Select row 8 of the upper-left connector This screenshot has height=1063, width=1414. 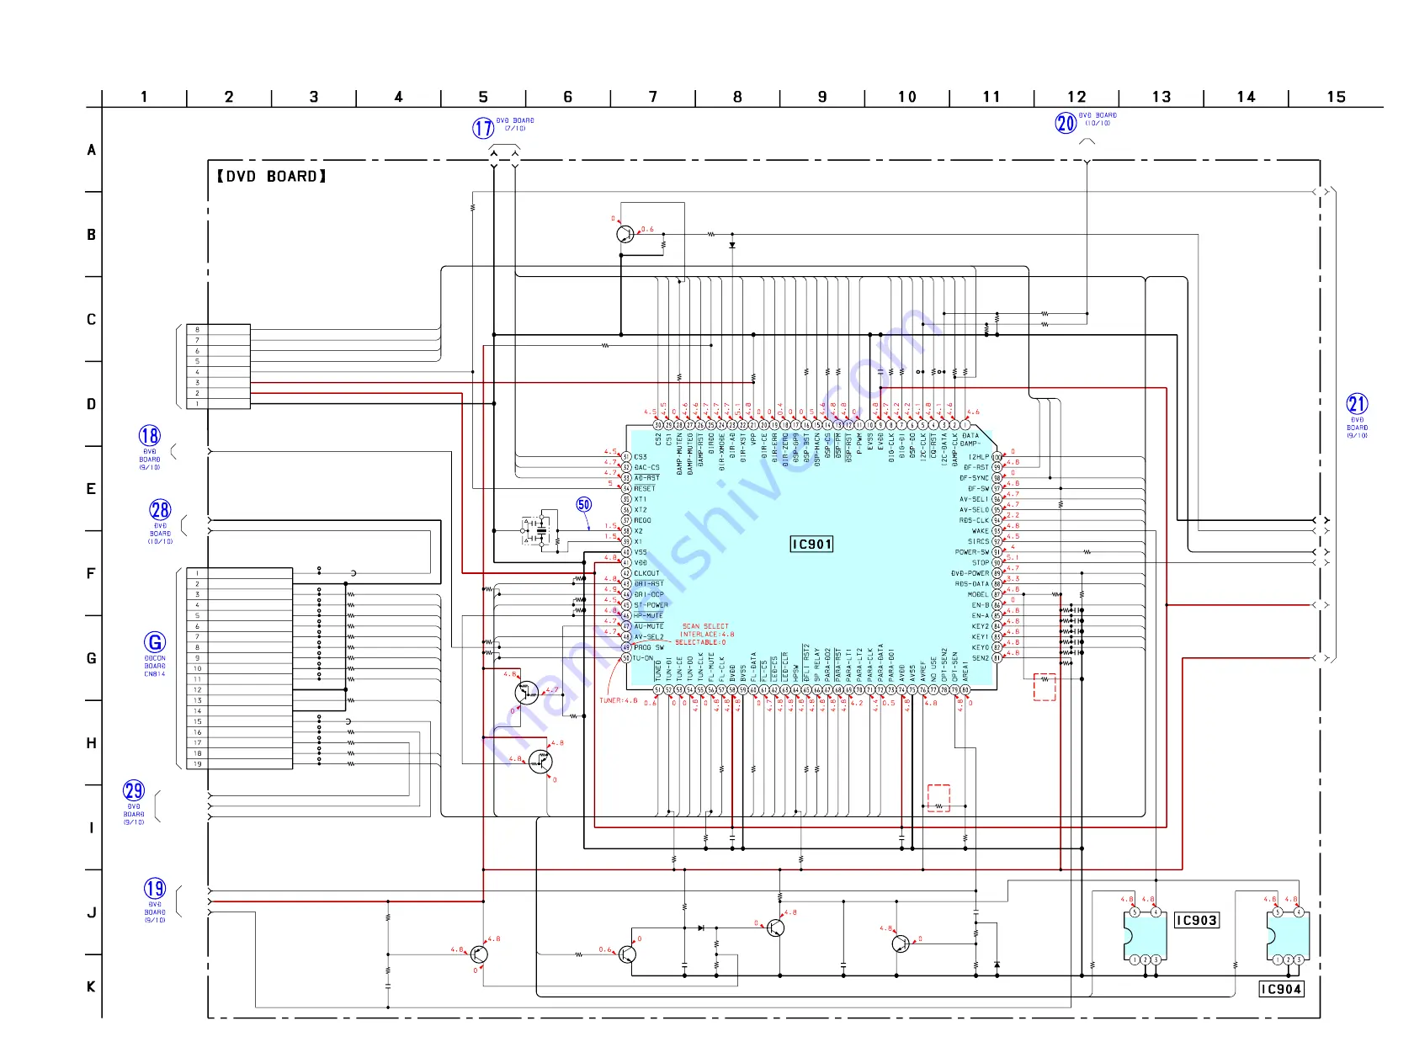pyautogui.click(x=218, y=330)
